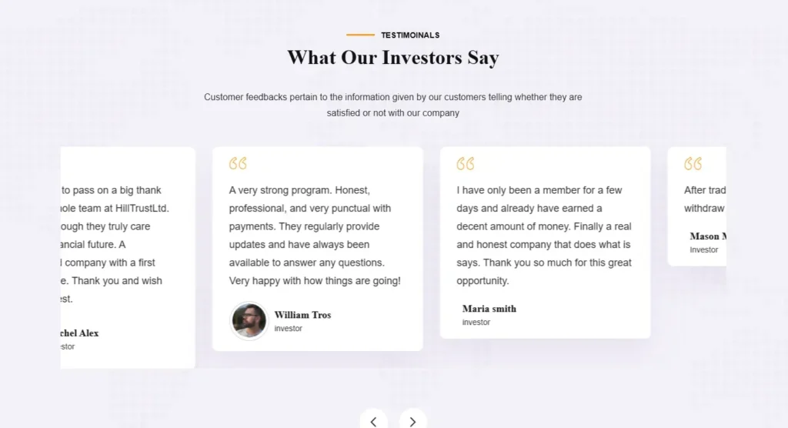Click the "A very strong program" testimonial text
788x428 pixels.
tap(315, 236)
